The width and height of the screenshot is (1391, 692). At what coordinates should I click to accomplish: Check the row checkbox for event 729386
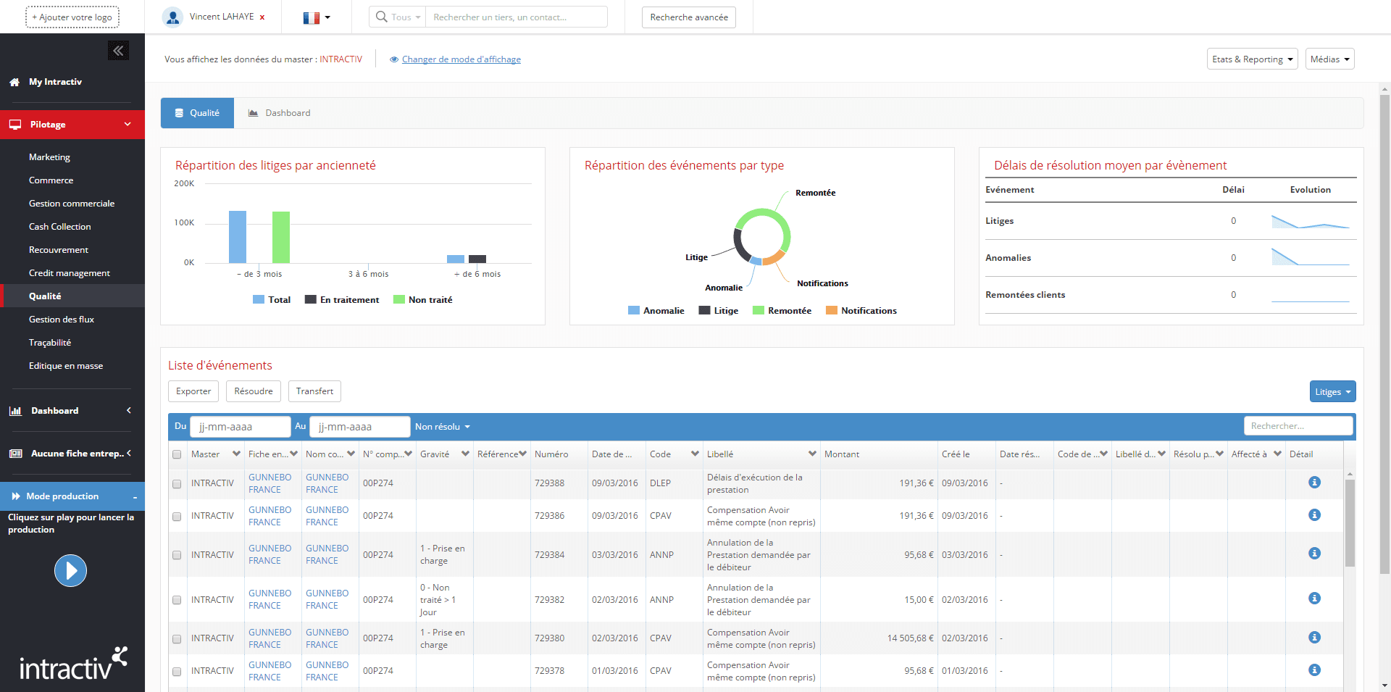177,517
